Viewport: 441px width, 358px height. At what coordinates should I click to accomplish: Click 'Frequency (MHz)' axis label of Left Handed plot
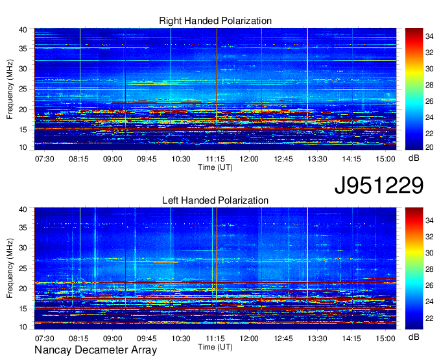click(10, 268)
